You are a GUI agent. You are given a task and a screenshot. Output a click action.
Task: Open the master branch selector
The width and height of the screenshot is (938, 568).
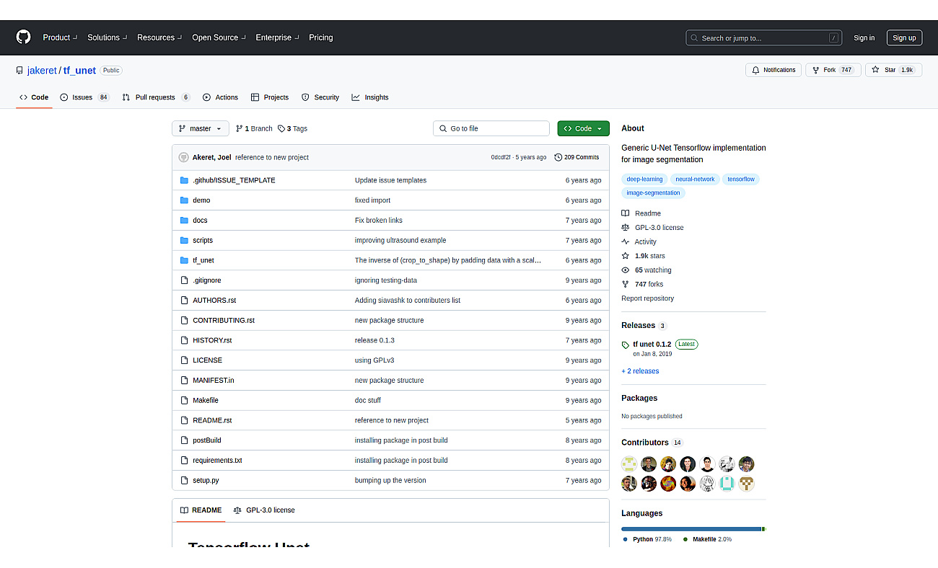click(x=201, y=128)
